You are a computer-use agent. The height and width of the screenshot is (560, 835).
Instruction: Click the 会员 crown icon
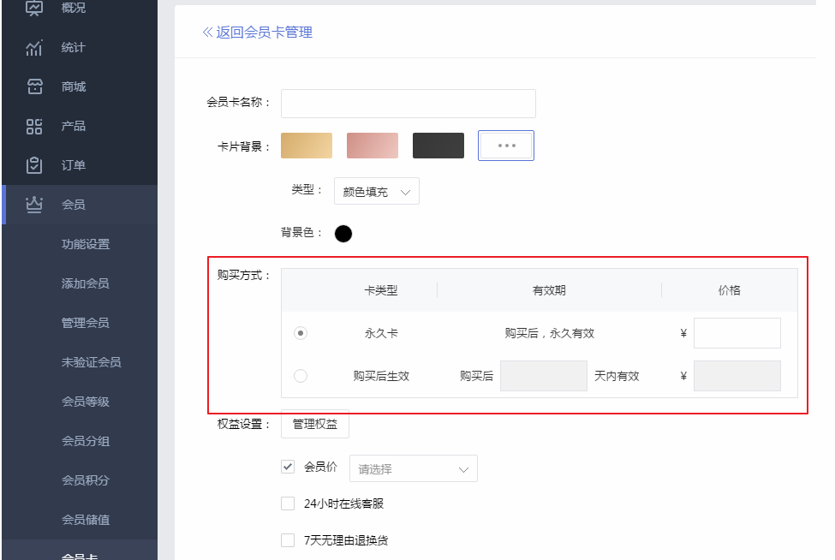point(34,205)
